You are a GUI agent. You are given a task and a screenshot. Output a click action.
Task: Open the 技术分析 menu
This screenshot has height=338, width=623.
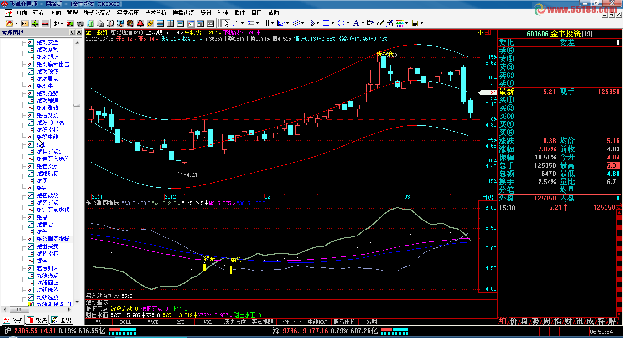(156, 13)
